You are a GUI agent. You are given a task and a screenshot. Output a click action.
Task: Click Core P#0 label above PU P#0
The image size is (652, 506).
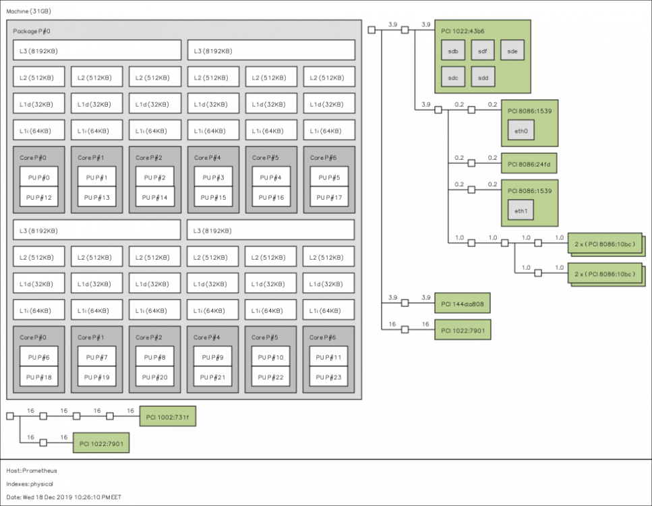pyautogui.click(x=33, y=158)
